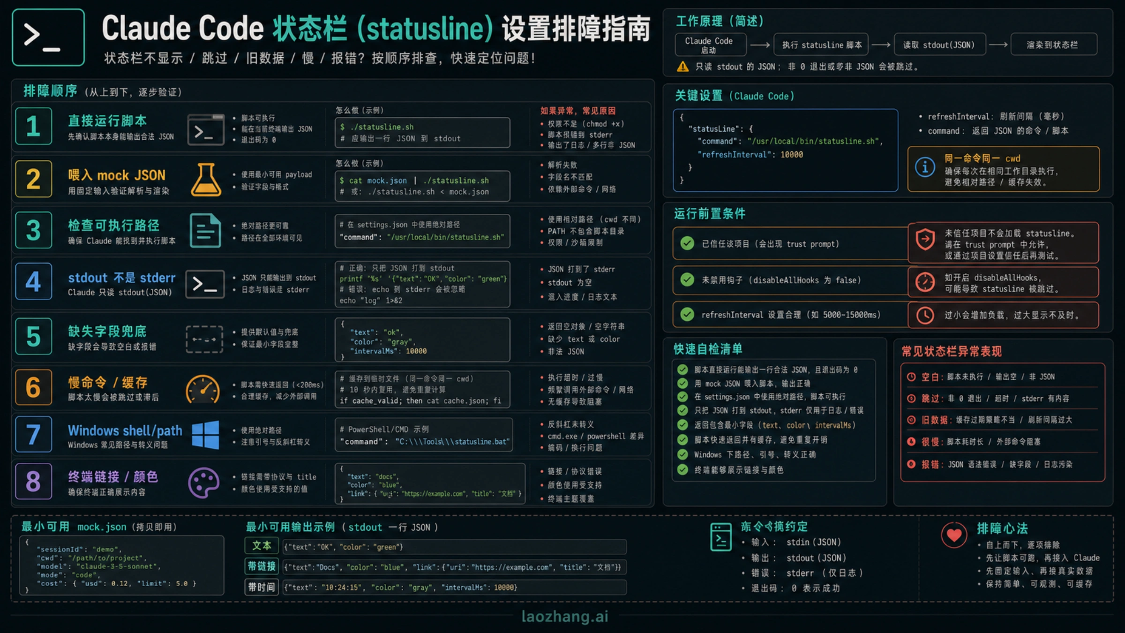Viewport: 1125px width, 633px height.
Task: Click the large terminal prompt logo
Action: (48, 38)
